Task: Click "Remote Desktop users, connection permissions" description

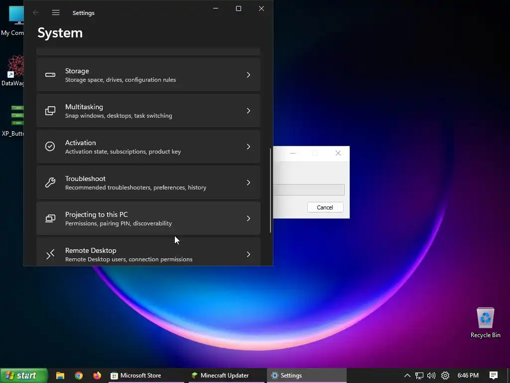Action: pyautogui.click(x=129, y=259)
